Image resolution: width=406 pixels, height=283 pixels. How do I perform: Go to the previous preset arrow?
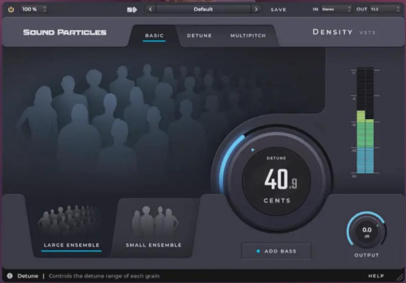coord(150,9)
